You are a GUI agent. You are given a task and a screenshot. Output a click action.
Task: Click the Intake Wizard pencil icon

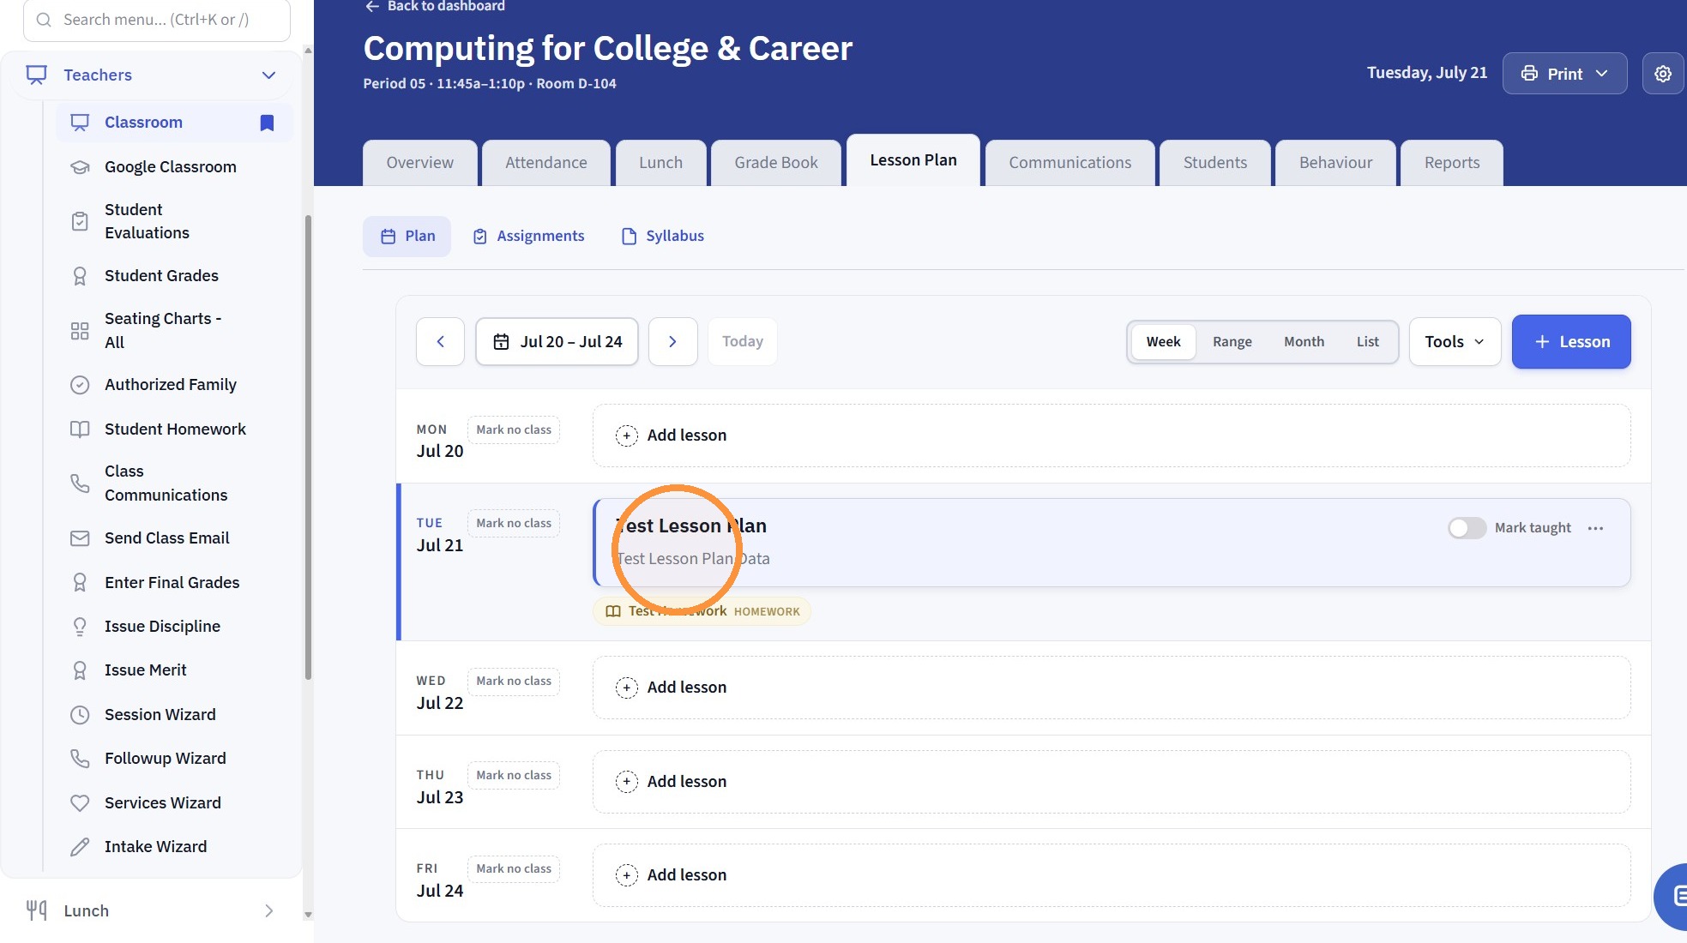click(80, 847)
